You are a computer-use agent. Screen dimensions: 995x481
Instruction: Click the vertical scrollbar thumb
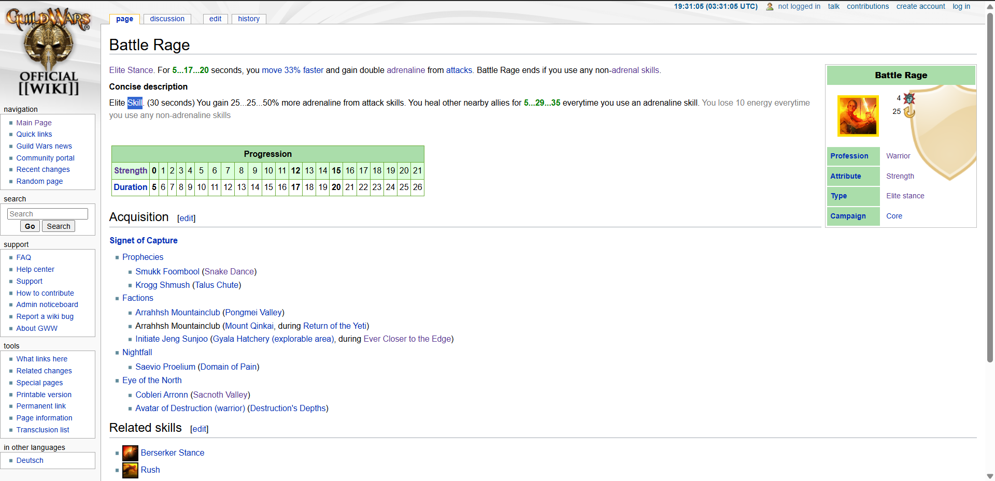(x=990, y=187)
